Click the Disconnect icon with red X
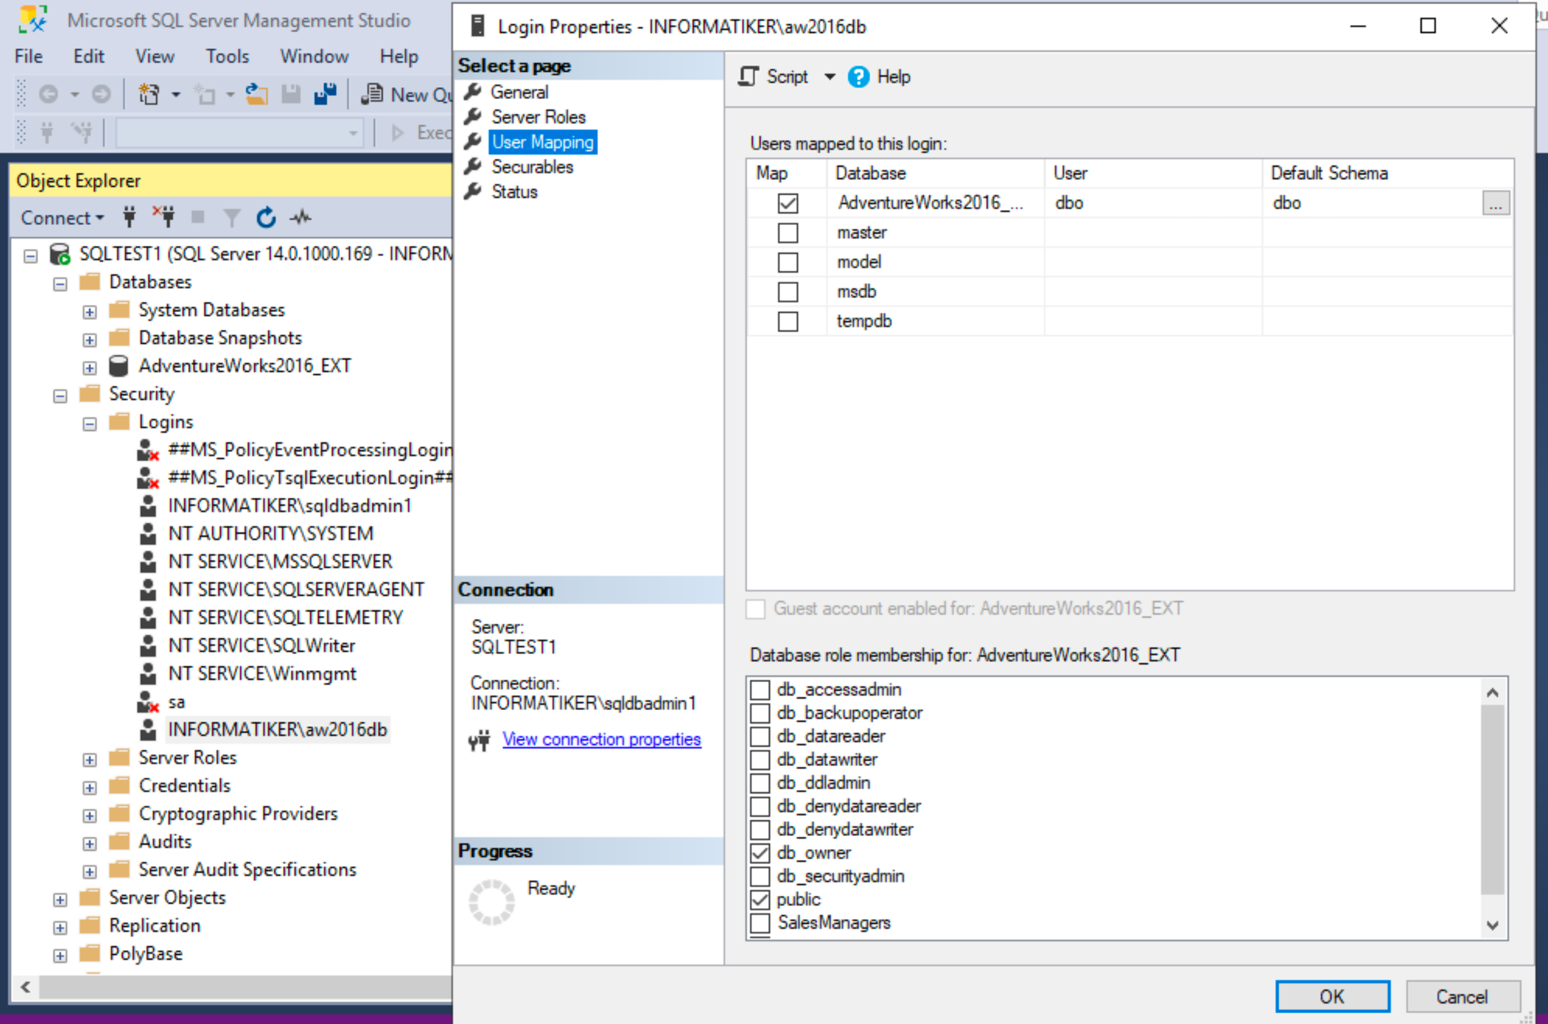The image size is (1548, 1024). click(x=164, y=216)
